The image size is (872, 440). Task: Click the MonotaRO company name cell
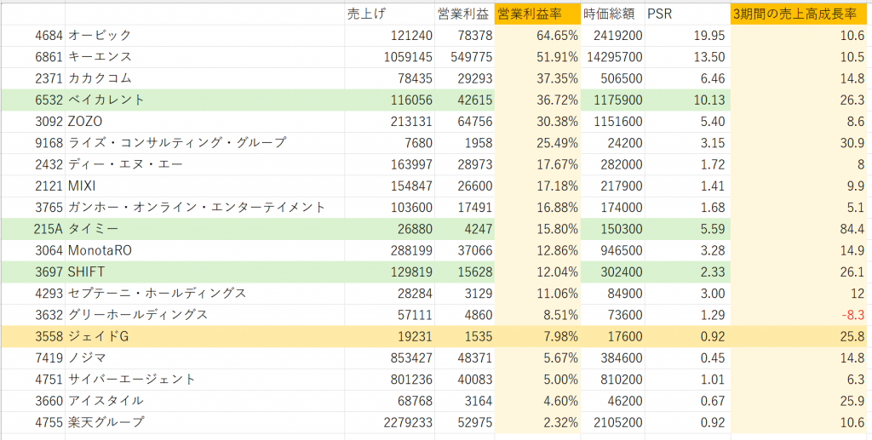pos(100,250)
